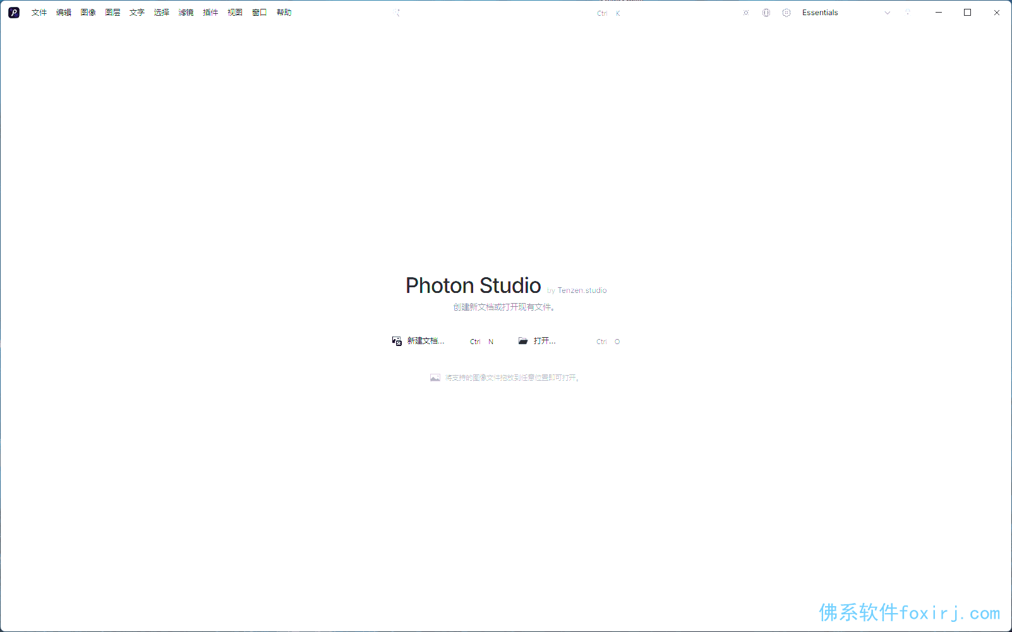
Task: Minimize the Photon Studio window
Action: [x=939, y=13]
